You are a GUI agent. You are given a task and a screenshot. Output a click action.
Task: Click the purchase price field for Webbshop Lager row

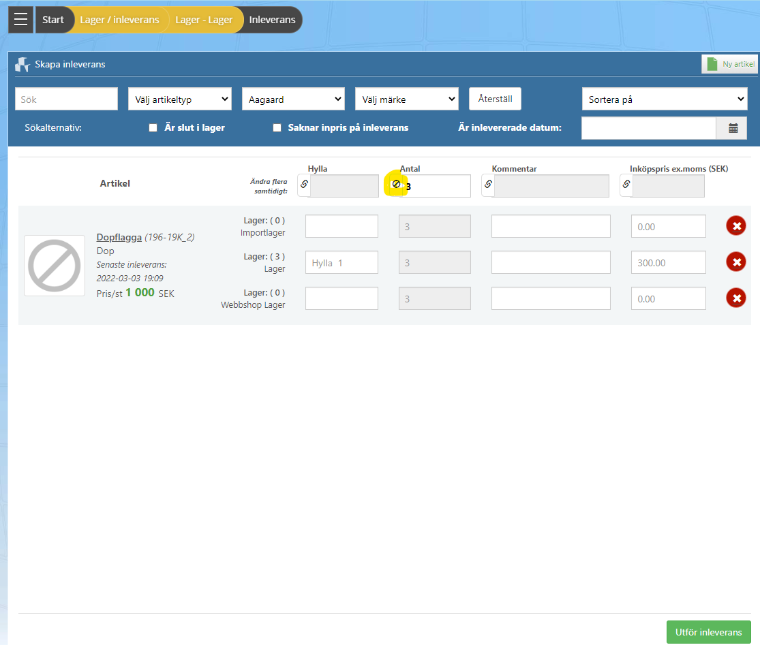[669, 298]
